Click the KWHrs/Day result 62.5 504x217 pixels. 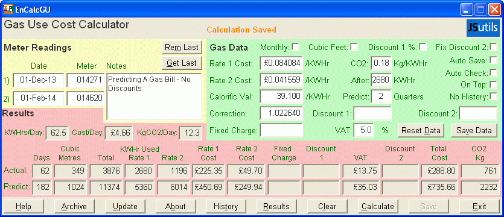coord(57,133)
